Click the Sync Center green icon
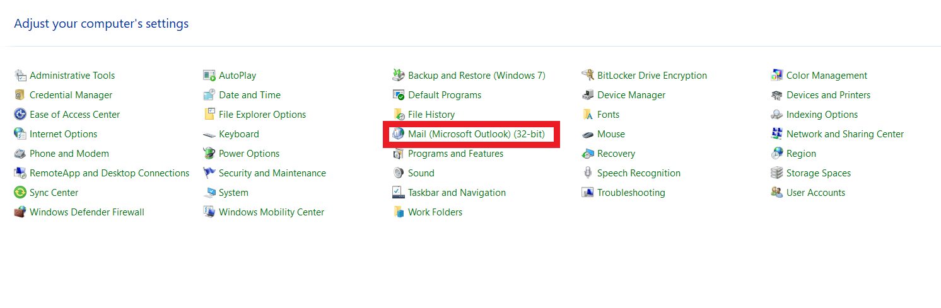Screen dimensions: 941x308 click(x=20, y=193)
